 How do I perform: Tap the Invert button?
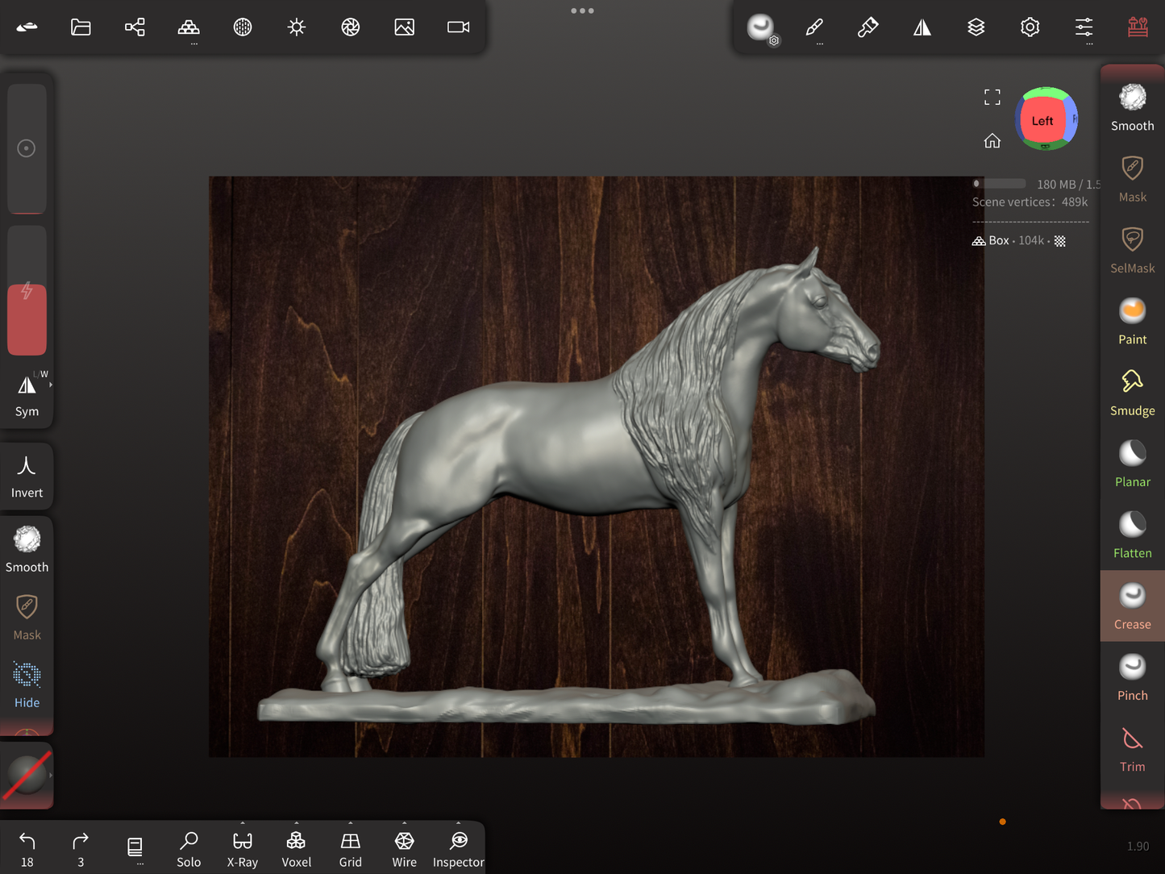pos(27,476)
